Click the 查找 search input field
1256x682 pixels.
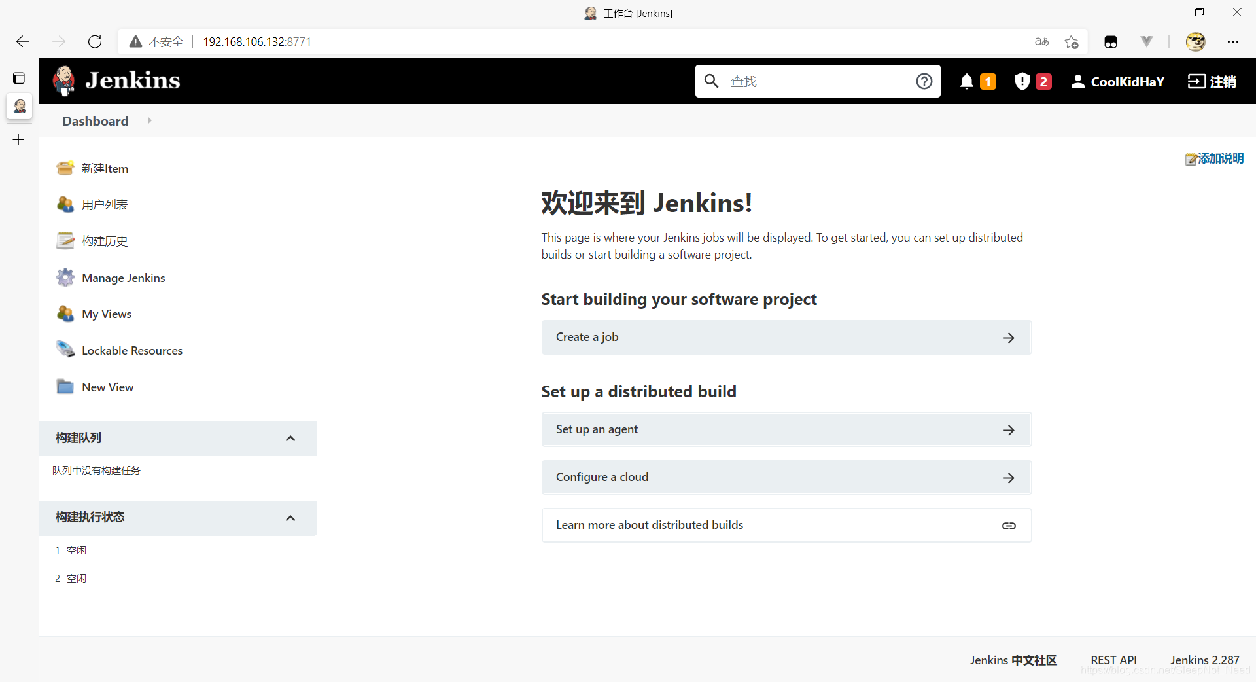pyautogui.click(x=818, y=81)
